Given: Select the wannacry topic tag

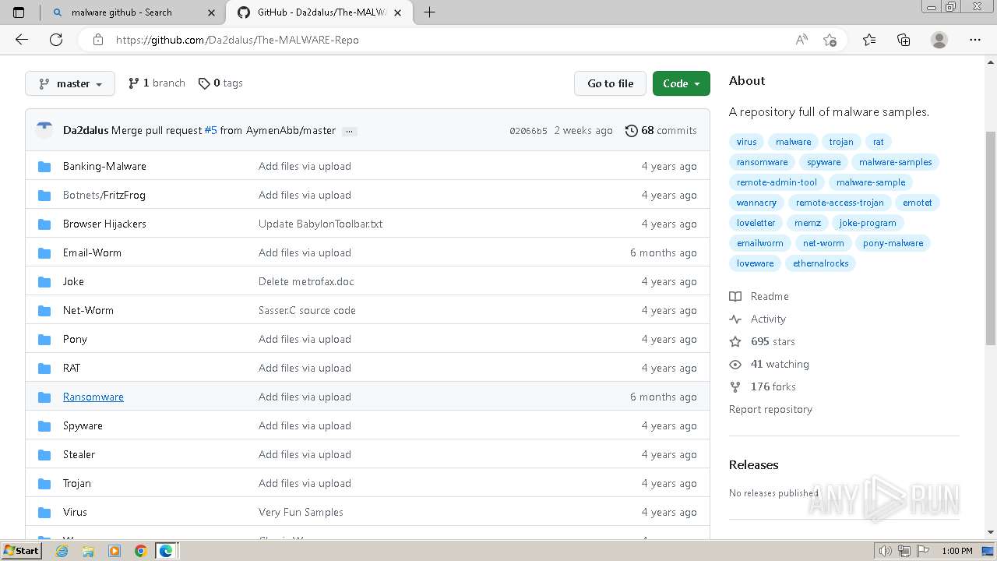Looking at the screenshot, I should (757, 203).
